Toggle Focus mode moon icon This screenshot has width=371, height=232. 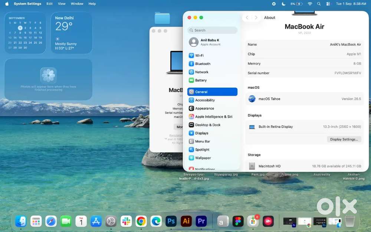pos(283,4)
